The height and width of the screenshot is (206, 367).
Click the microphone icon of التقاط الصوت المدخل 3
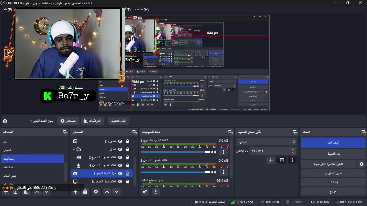coord(79,165)
